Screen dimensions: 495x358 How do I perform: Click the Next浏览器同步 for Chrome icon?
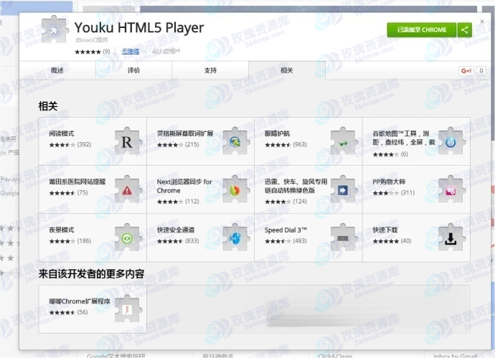(235, 189)
